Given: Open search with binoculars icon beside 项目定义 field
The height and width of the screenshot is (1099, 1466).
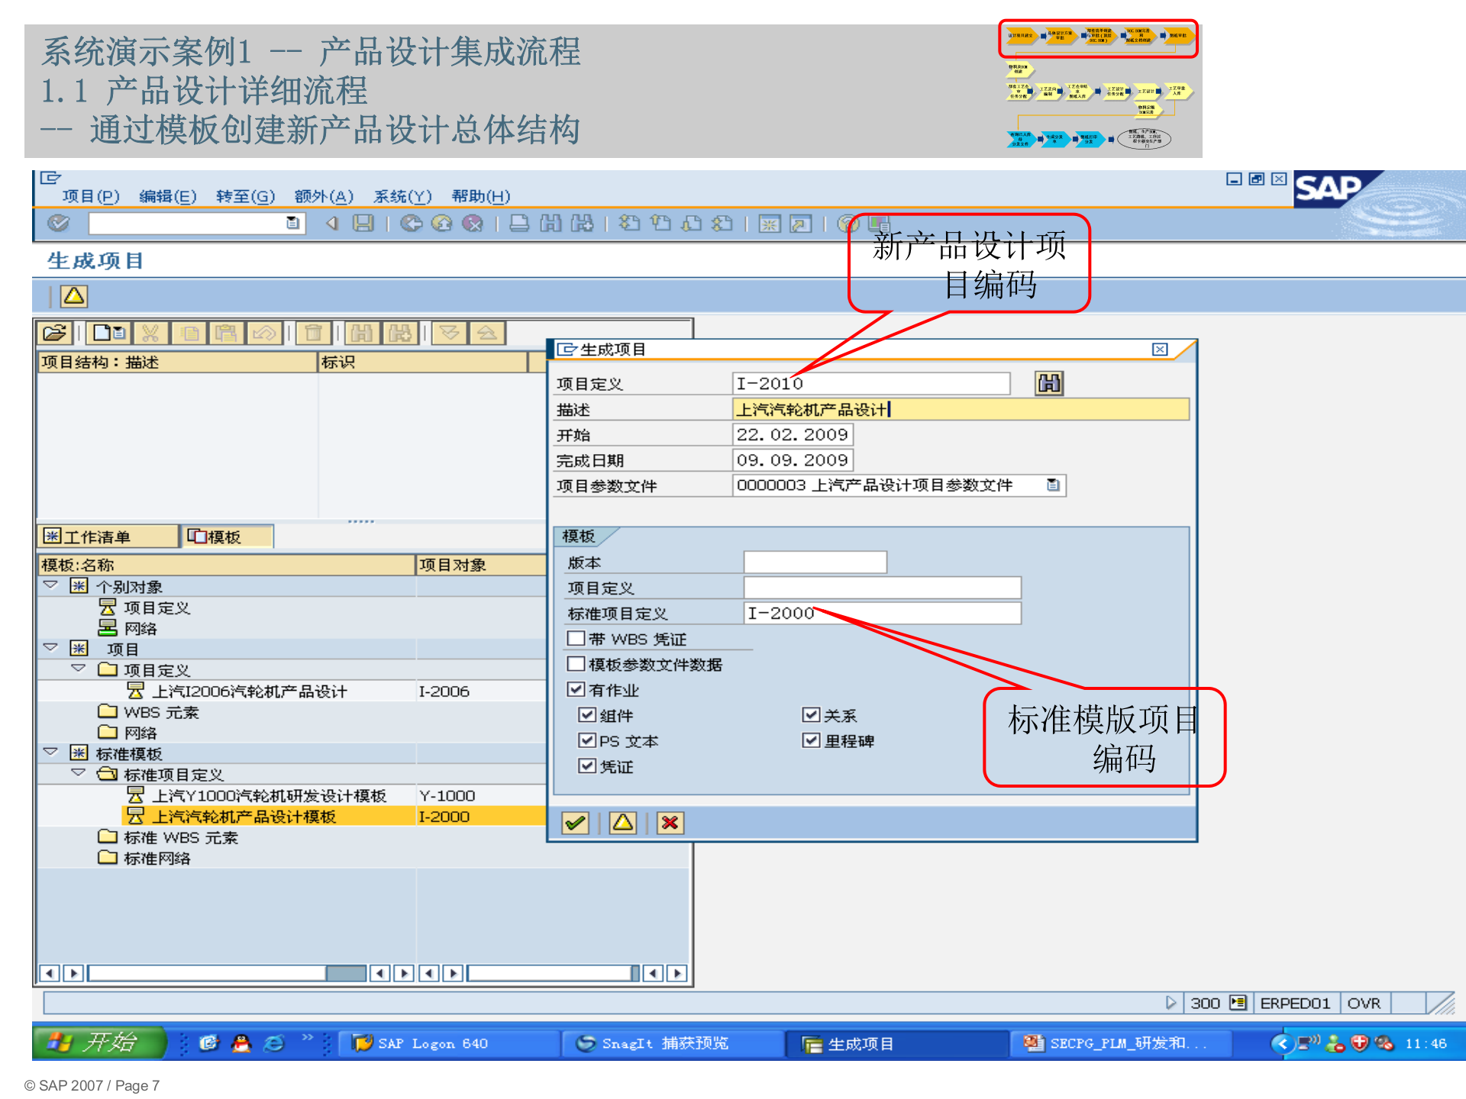Looking at the screenshot, I should click(1050, 383).
